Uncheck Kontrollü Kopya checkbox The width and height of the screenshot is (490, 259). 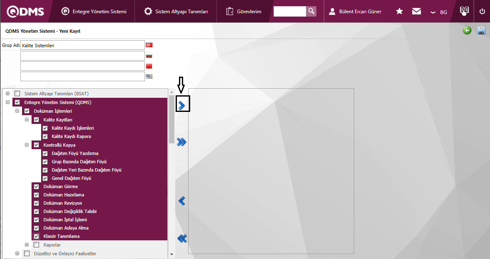[x=36, y=145]
